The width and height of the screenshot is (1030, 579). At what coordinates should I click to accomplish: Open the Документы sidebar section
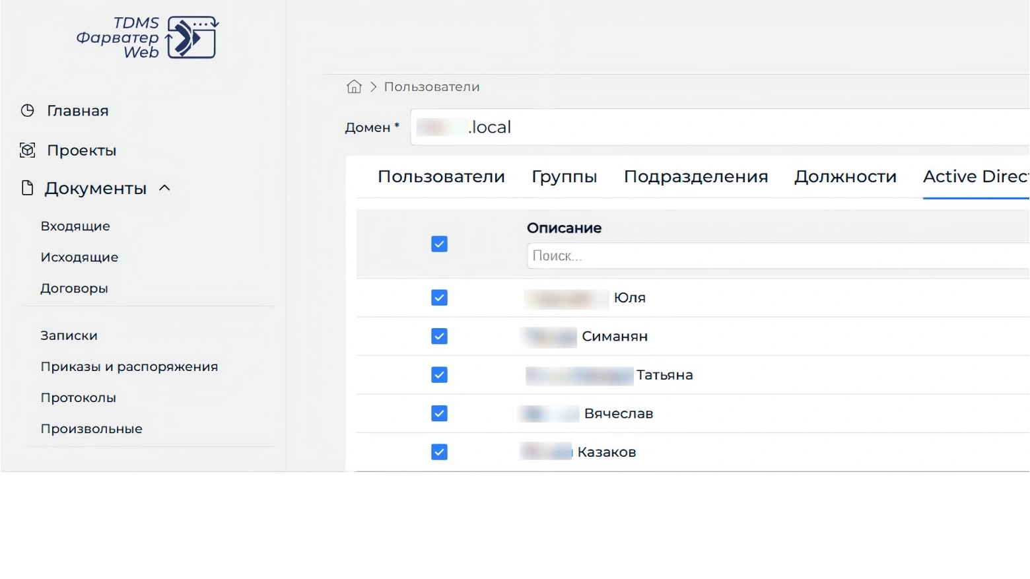click(96, 188)
